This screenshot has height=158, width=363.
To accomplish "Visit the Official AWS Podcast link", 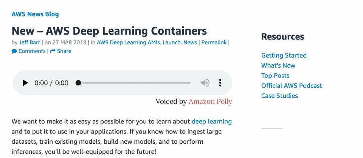I will click(x=292, y=86).
